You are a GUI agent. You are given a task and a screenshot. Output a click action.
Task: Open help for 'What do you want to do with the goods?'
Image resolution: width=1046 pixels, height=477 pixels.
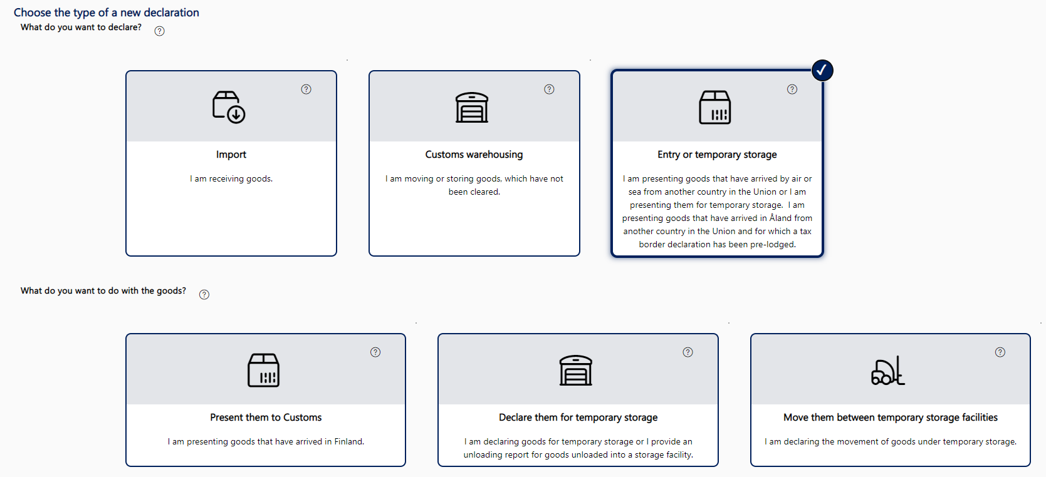[204, 295]
